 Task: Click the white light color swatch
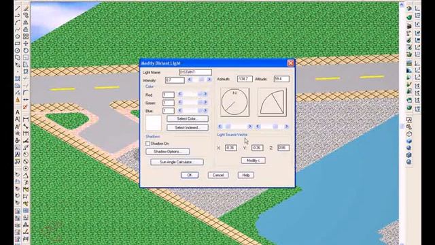[154, 123]
